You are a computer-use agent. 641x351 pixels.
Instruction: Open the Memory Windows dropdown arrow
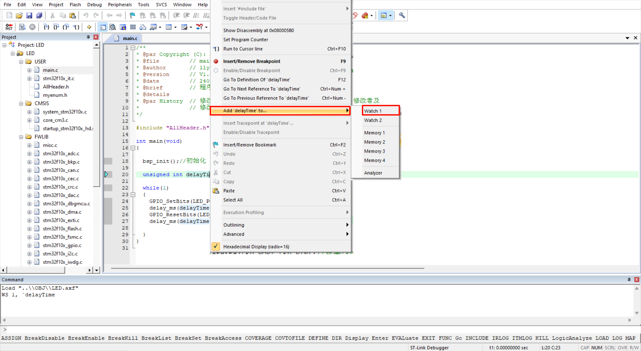(x=175, y=27)
